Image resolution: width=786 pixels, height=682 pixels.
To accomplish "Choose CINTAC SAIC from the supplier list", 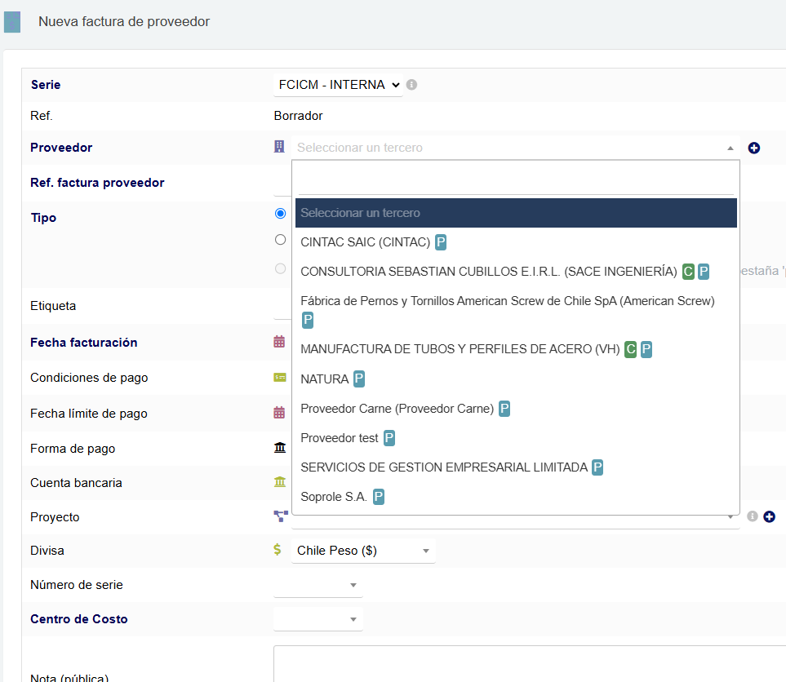I will pyautogui.click(x=365, y=242).
